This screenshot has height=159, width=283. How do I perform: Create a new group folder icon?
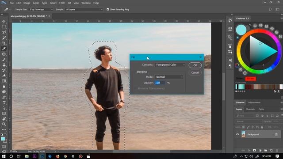coord(266,150)
